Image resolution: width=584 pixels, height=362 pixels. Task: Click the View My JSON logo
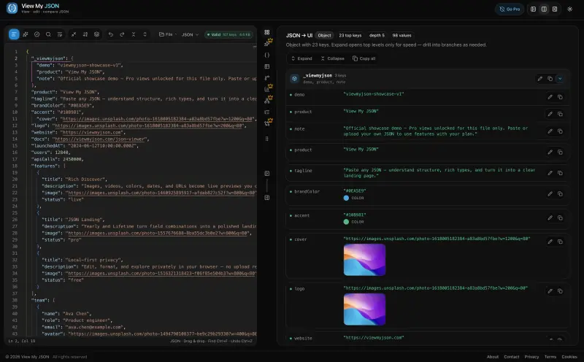pos(12,8)
